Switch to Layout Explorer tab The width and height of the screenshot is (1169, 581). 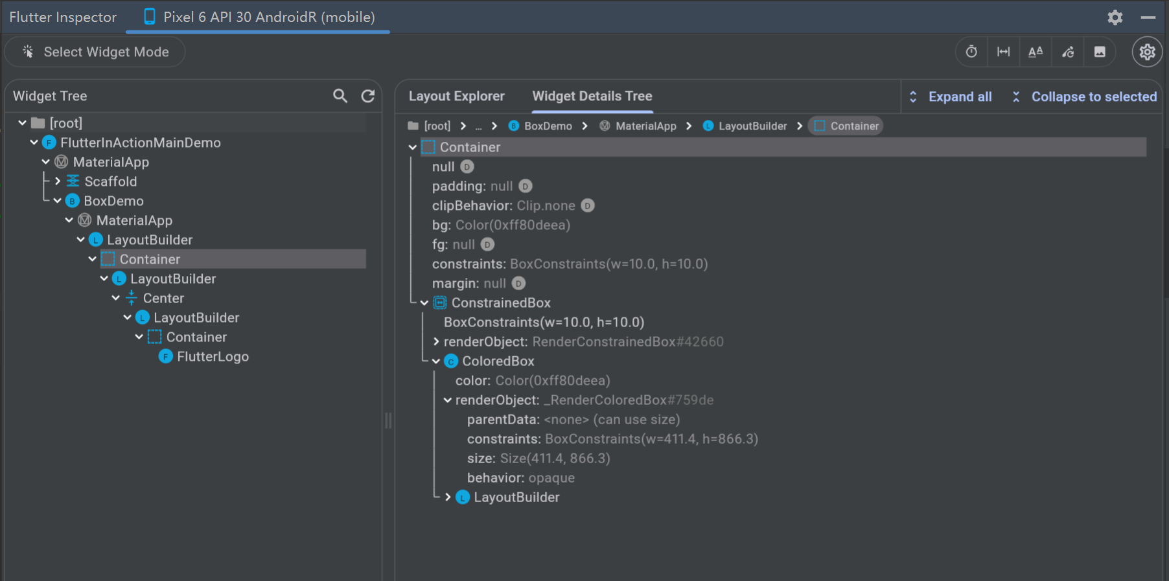coord(456,96)
